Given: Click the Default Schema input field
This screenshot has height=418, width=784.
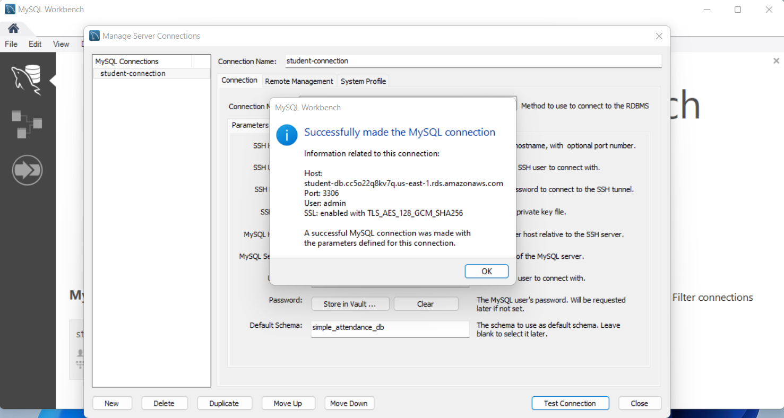Looking at the screenshot, I should 390,328.
